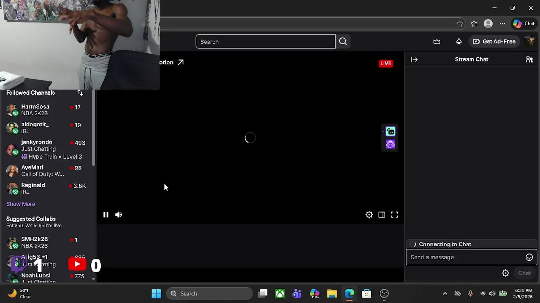Image resolution: width=540 pixels, height=303 pixels.
Task: Pause the stream video
Action: click(106, 215)
